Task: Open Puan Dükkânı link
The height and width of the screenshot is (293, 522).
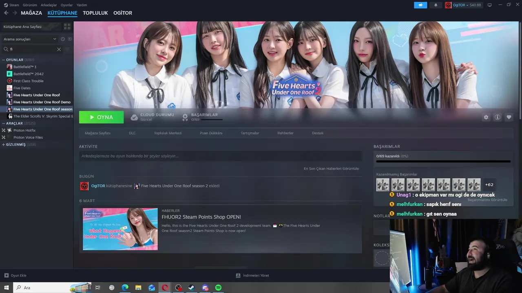Action: click(x=211, y=133)
